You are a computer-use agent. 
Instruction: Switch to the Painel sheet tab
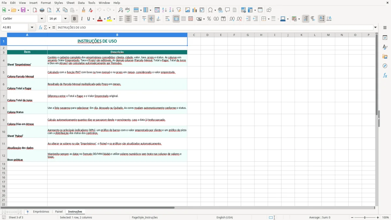point(59,212)
